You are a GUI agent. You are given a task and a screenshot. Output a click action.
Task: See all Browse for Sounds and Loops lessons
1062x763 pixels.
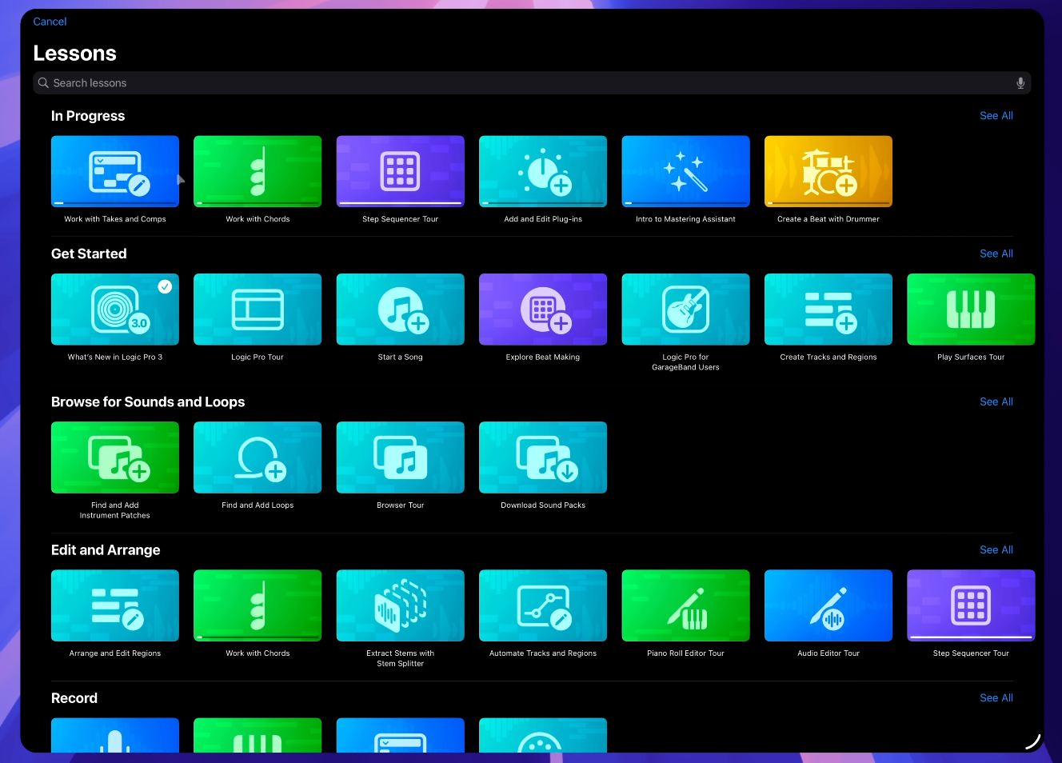996,401
